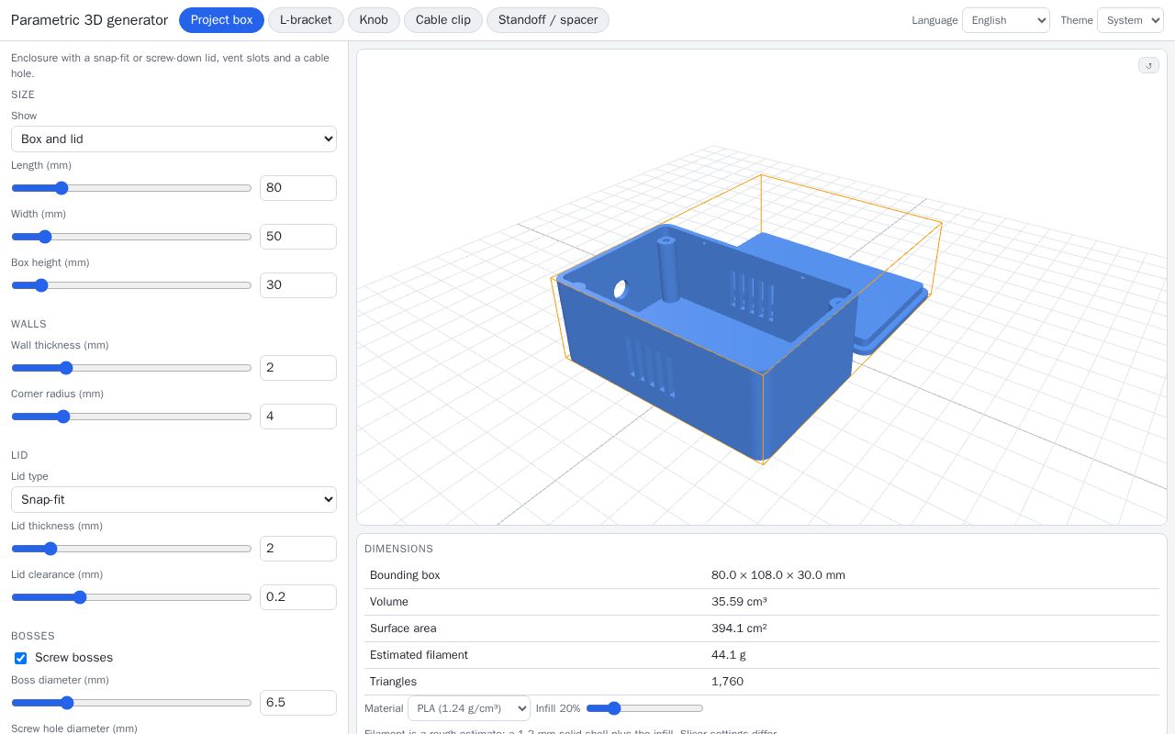The width and height of the screenshot is (1175, 734).
Task: Open the Lid type dropdown
Action: pyautogui.click(x=173, y=500)
